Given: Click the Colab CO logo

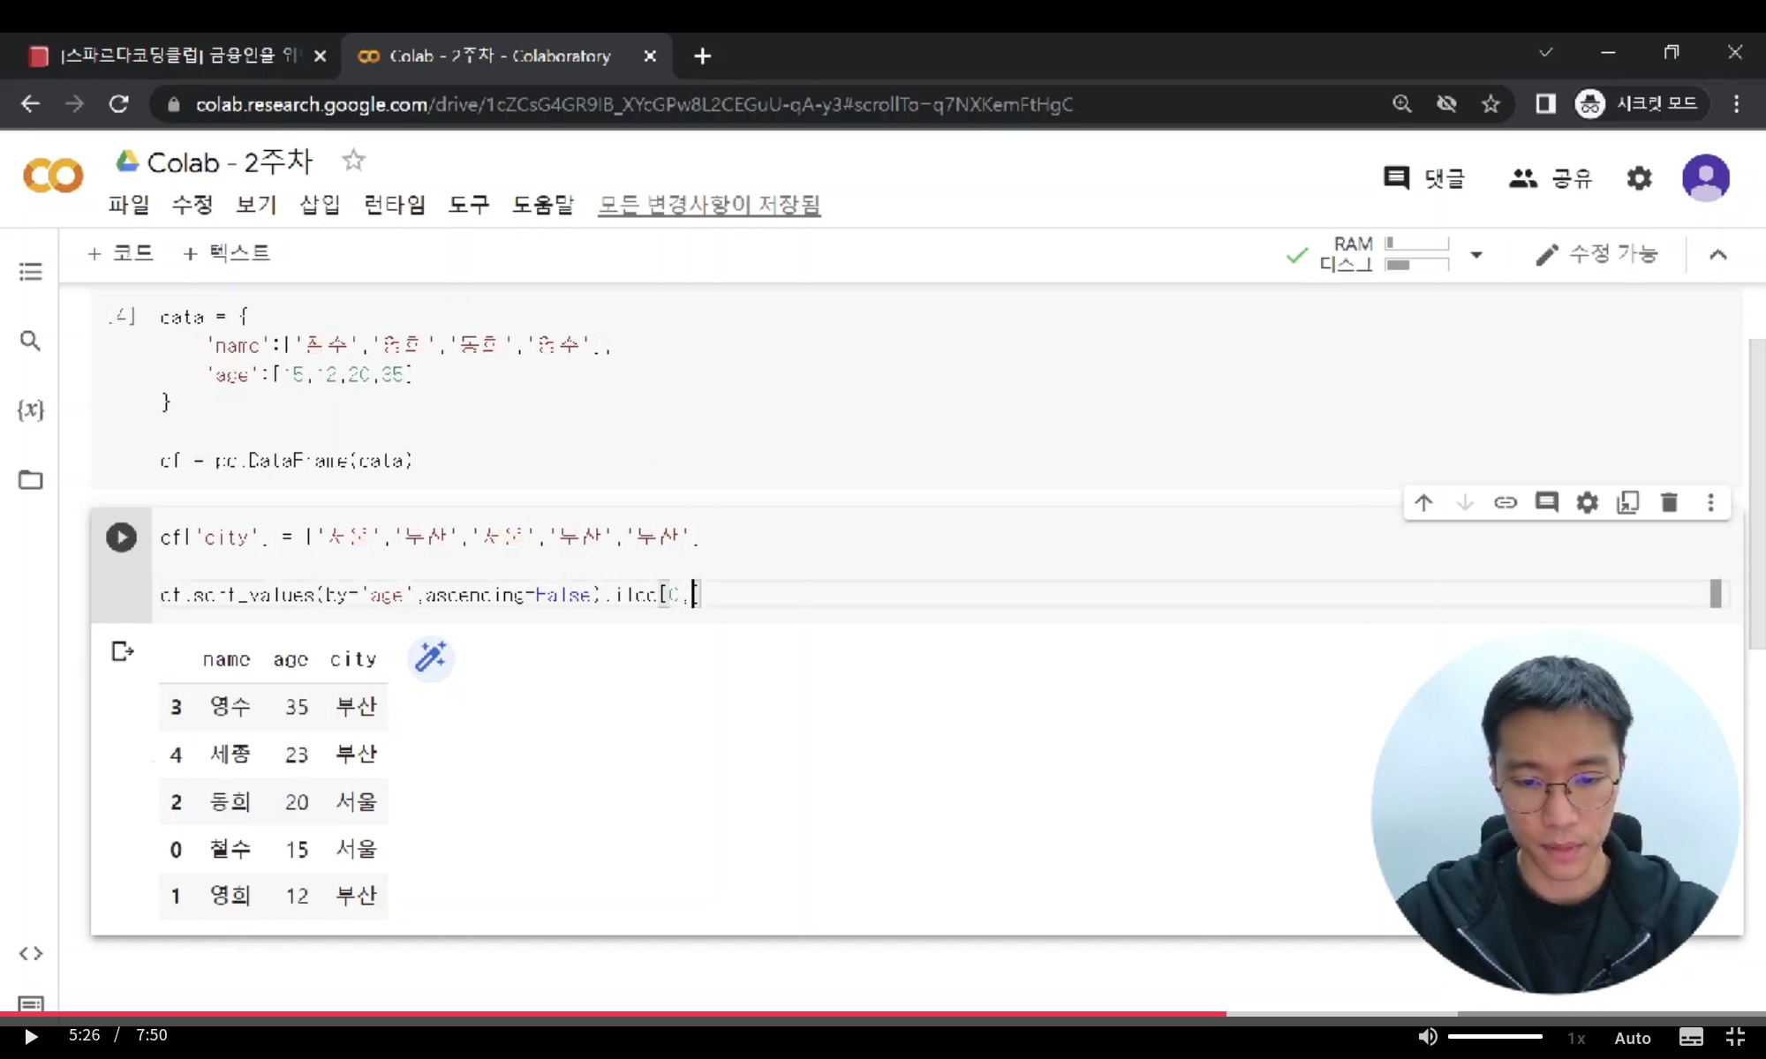Looking at the screenshot, I should pyautogui.click(x=53, y=176).
